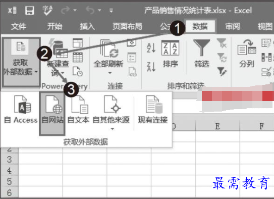The width and height of the screenshot is (274, 199).
Task: Toggle the 筛选 filter funnel
Action: coord(202,54)
